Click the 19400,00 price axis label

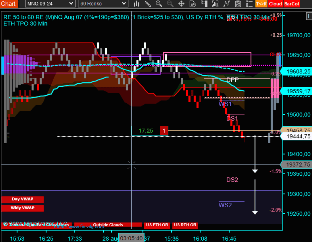click(x=298, y=154)
